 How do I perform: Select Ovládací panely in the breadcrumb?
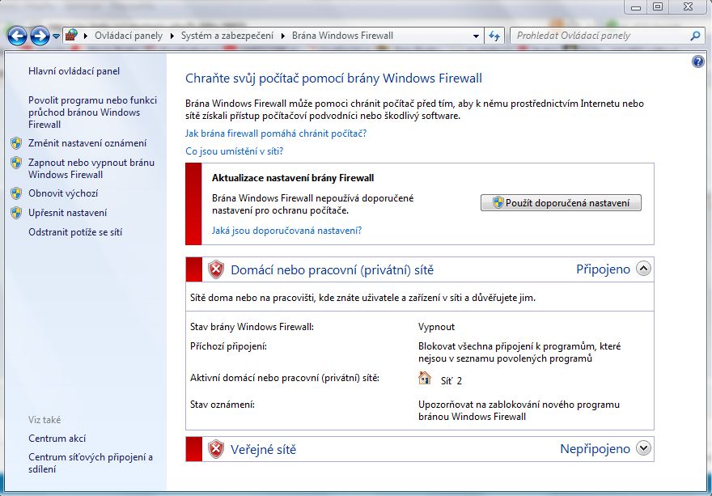tap(128, 36)
